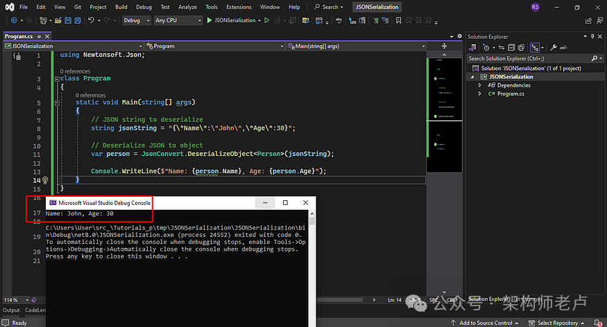
Task: Expand the Program.cs tree node
Action: pyautogui.click(x=480, y=94)
